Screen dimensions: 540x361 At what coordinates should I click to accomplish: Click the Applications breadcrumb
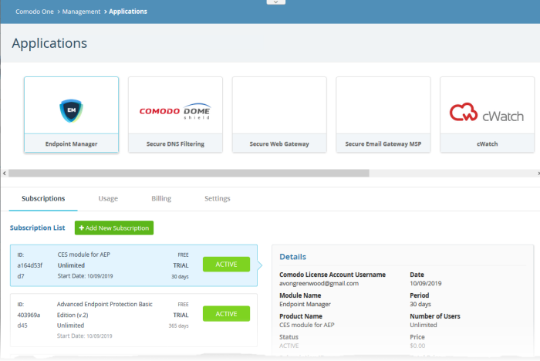(x=128, y=12)
